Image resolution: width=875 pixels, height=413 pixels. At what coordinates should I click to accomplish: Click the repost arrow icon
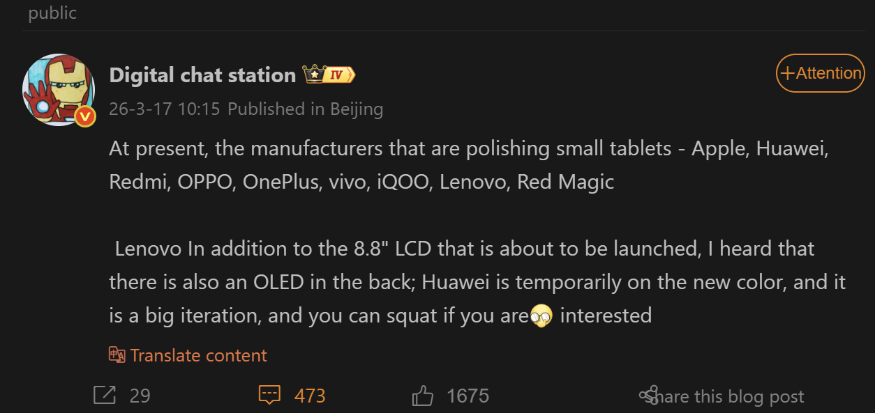click(x=105, y=396)
